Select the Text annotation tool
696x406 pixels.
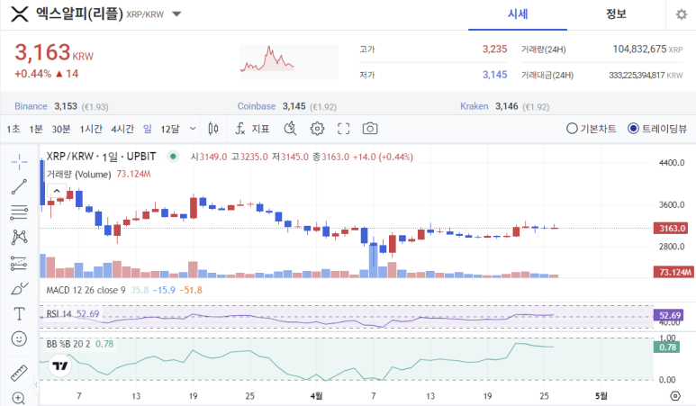pyautogui.click(x=19, y=313)
